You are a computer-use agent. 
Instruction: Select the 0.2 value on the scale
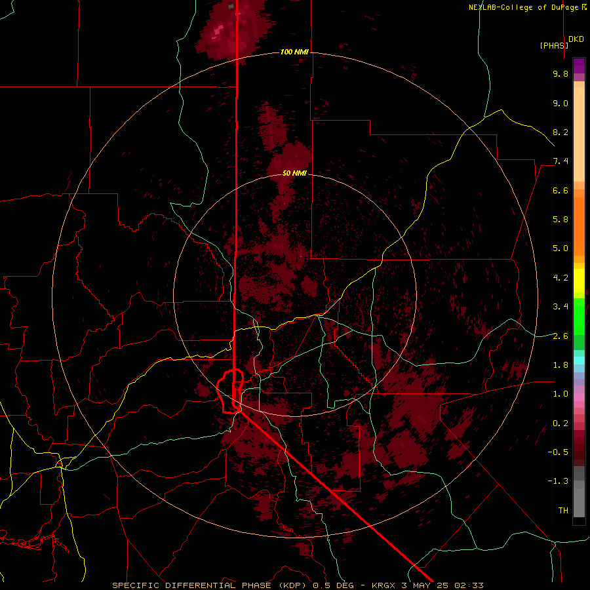click(x=560, y=423)
